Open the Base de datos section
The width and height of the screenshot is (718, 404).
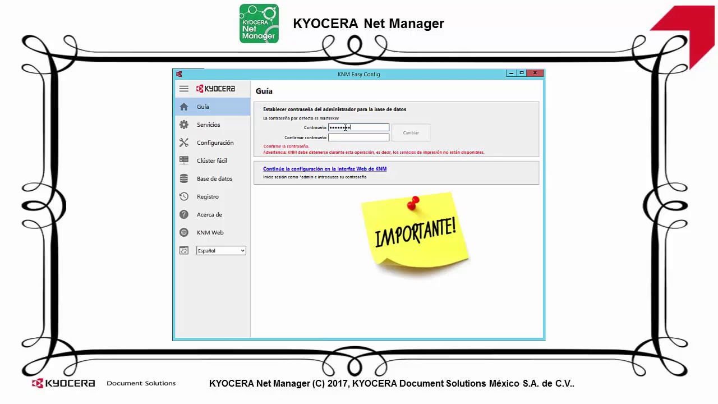coord(212,178)
